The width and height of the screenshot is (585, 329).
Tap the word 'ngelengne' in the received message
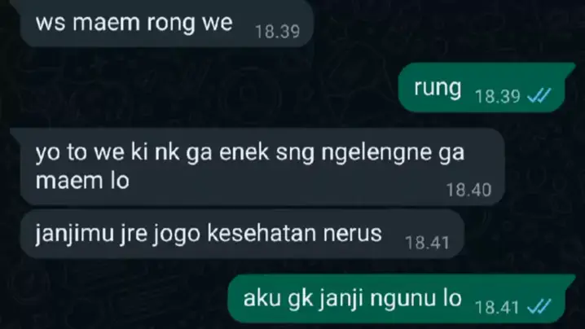tap(376, 153)
